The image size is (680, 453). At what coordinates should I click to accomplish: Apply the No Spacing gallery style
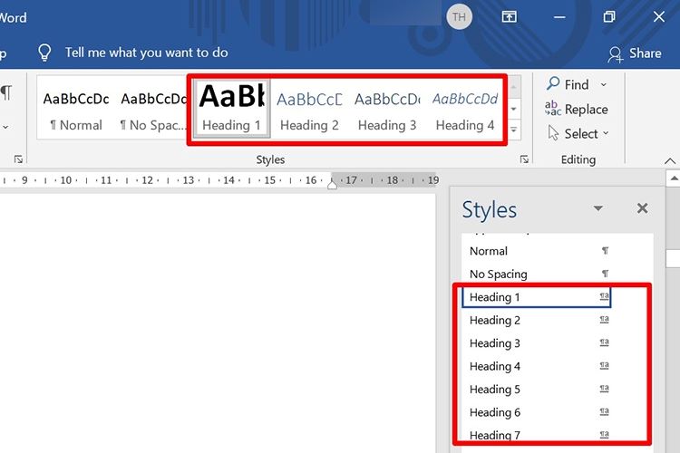(153, 108)
